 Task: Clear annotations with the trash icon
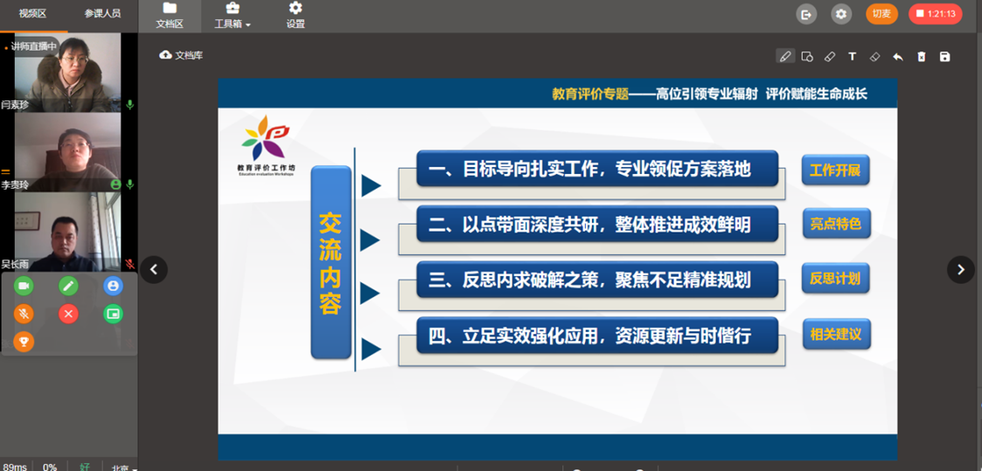921,57
